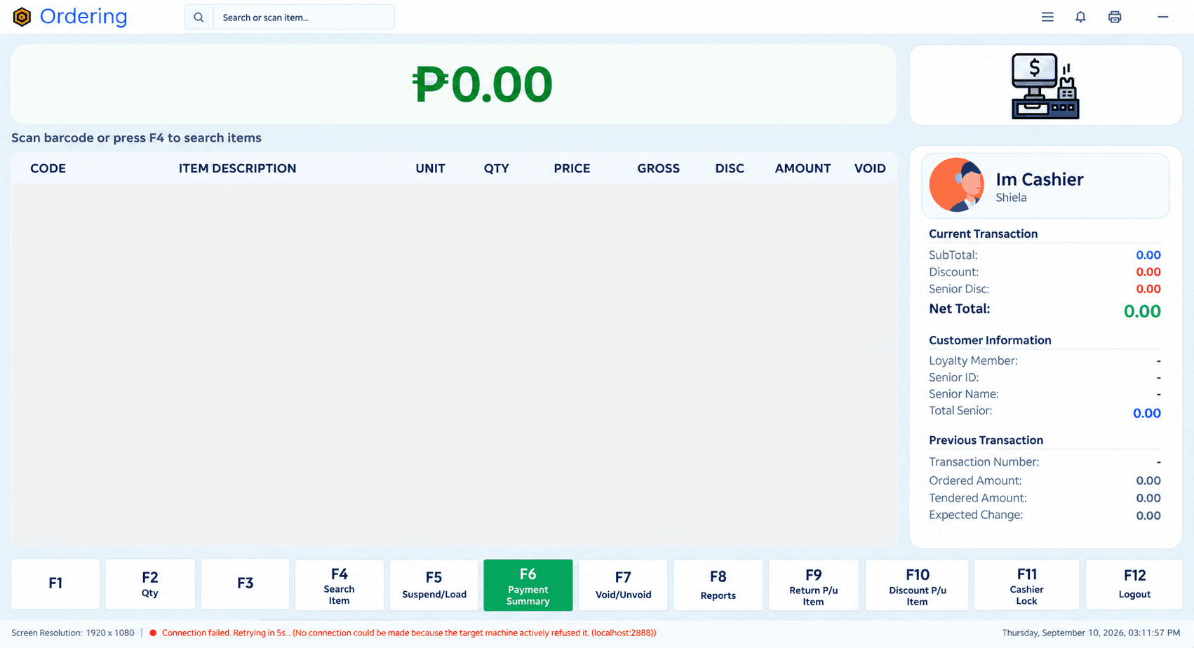
Task: Click F12 Logout button
Action: point(1134,585)
